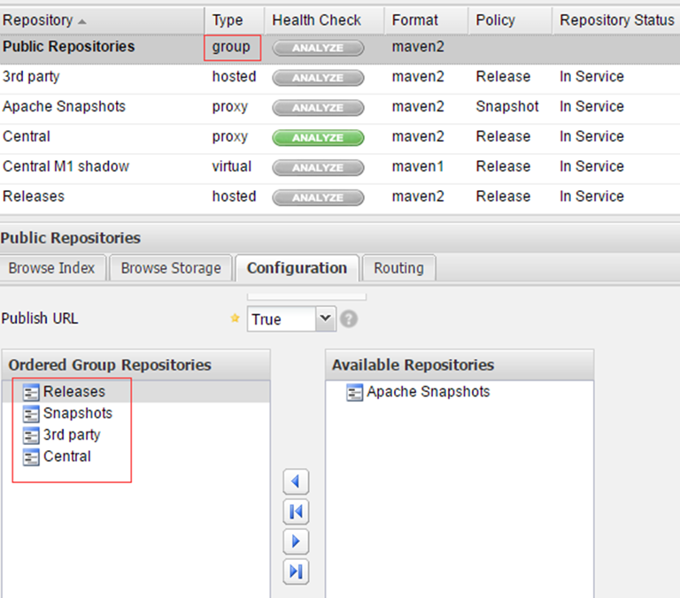Click the move-right single arrow button
680x598 pixels.
click(296, 541)
